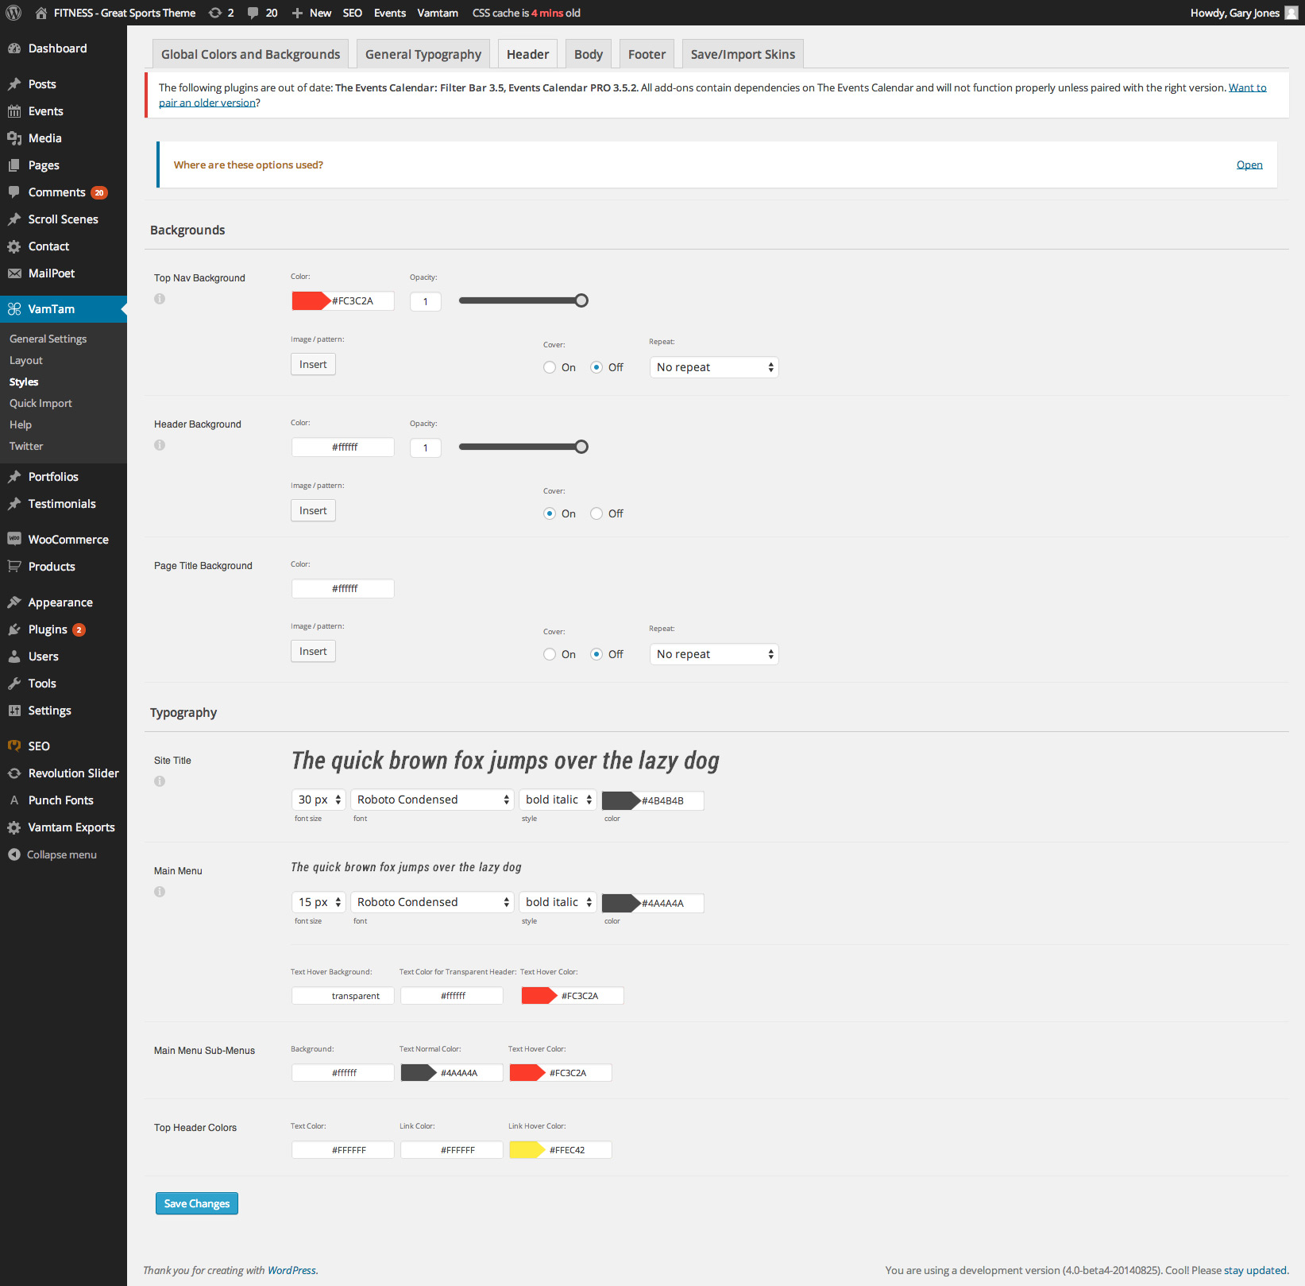Open the Site Title font size dropdown
Image resolution: width=1305 pixels, height=1286 pixels.
(319, 800)
